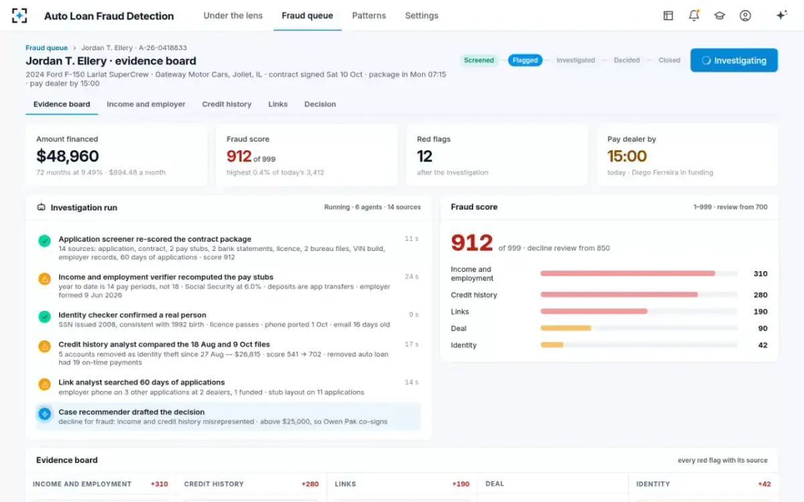The image size is (804, 502).
Task: Open the layout panel icon
Action: click(x=668, y=15)
